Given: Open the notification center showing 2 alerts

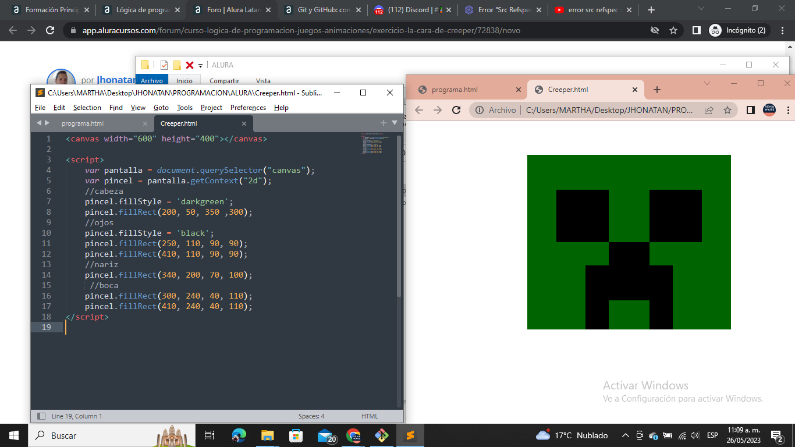Looking at the screenshot, I should click(776, 435).
